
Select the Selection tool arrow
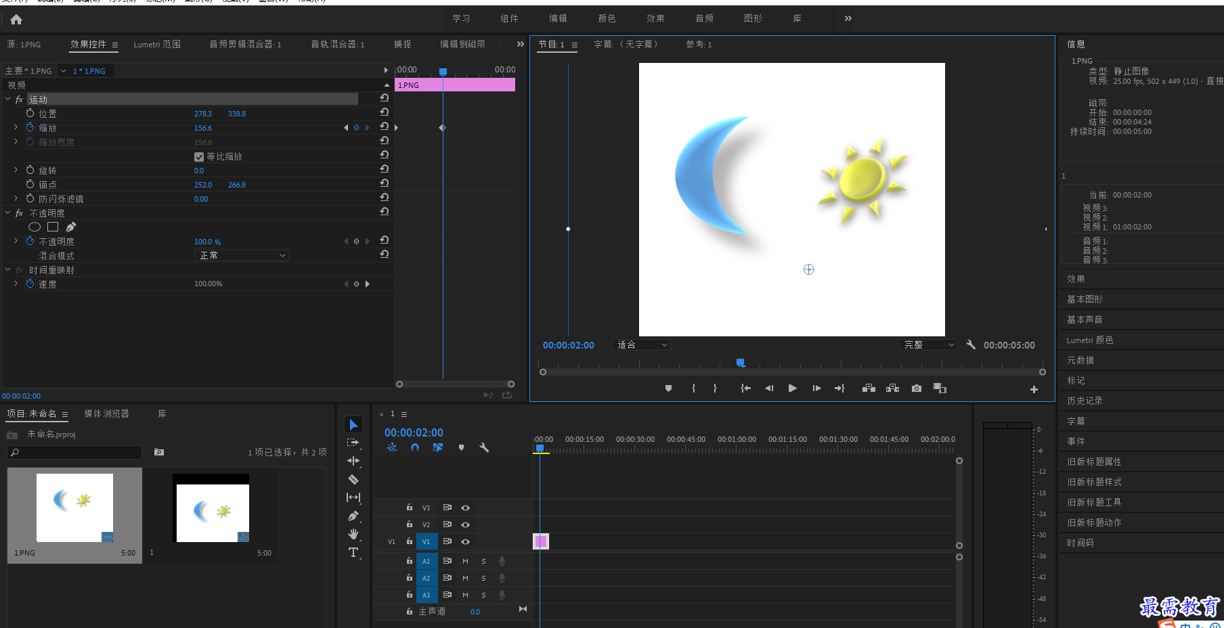point(353,424)
